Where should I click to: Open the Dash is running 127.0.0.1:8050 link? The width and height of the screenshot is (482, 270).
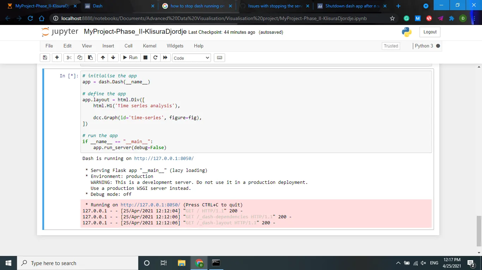click(x=164, y=159)
